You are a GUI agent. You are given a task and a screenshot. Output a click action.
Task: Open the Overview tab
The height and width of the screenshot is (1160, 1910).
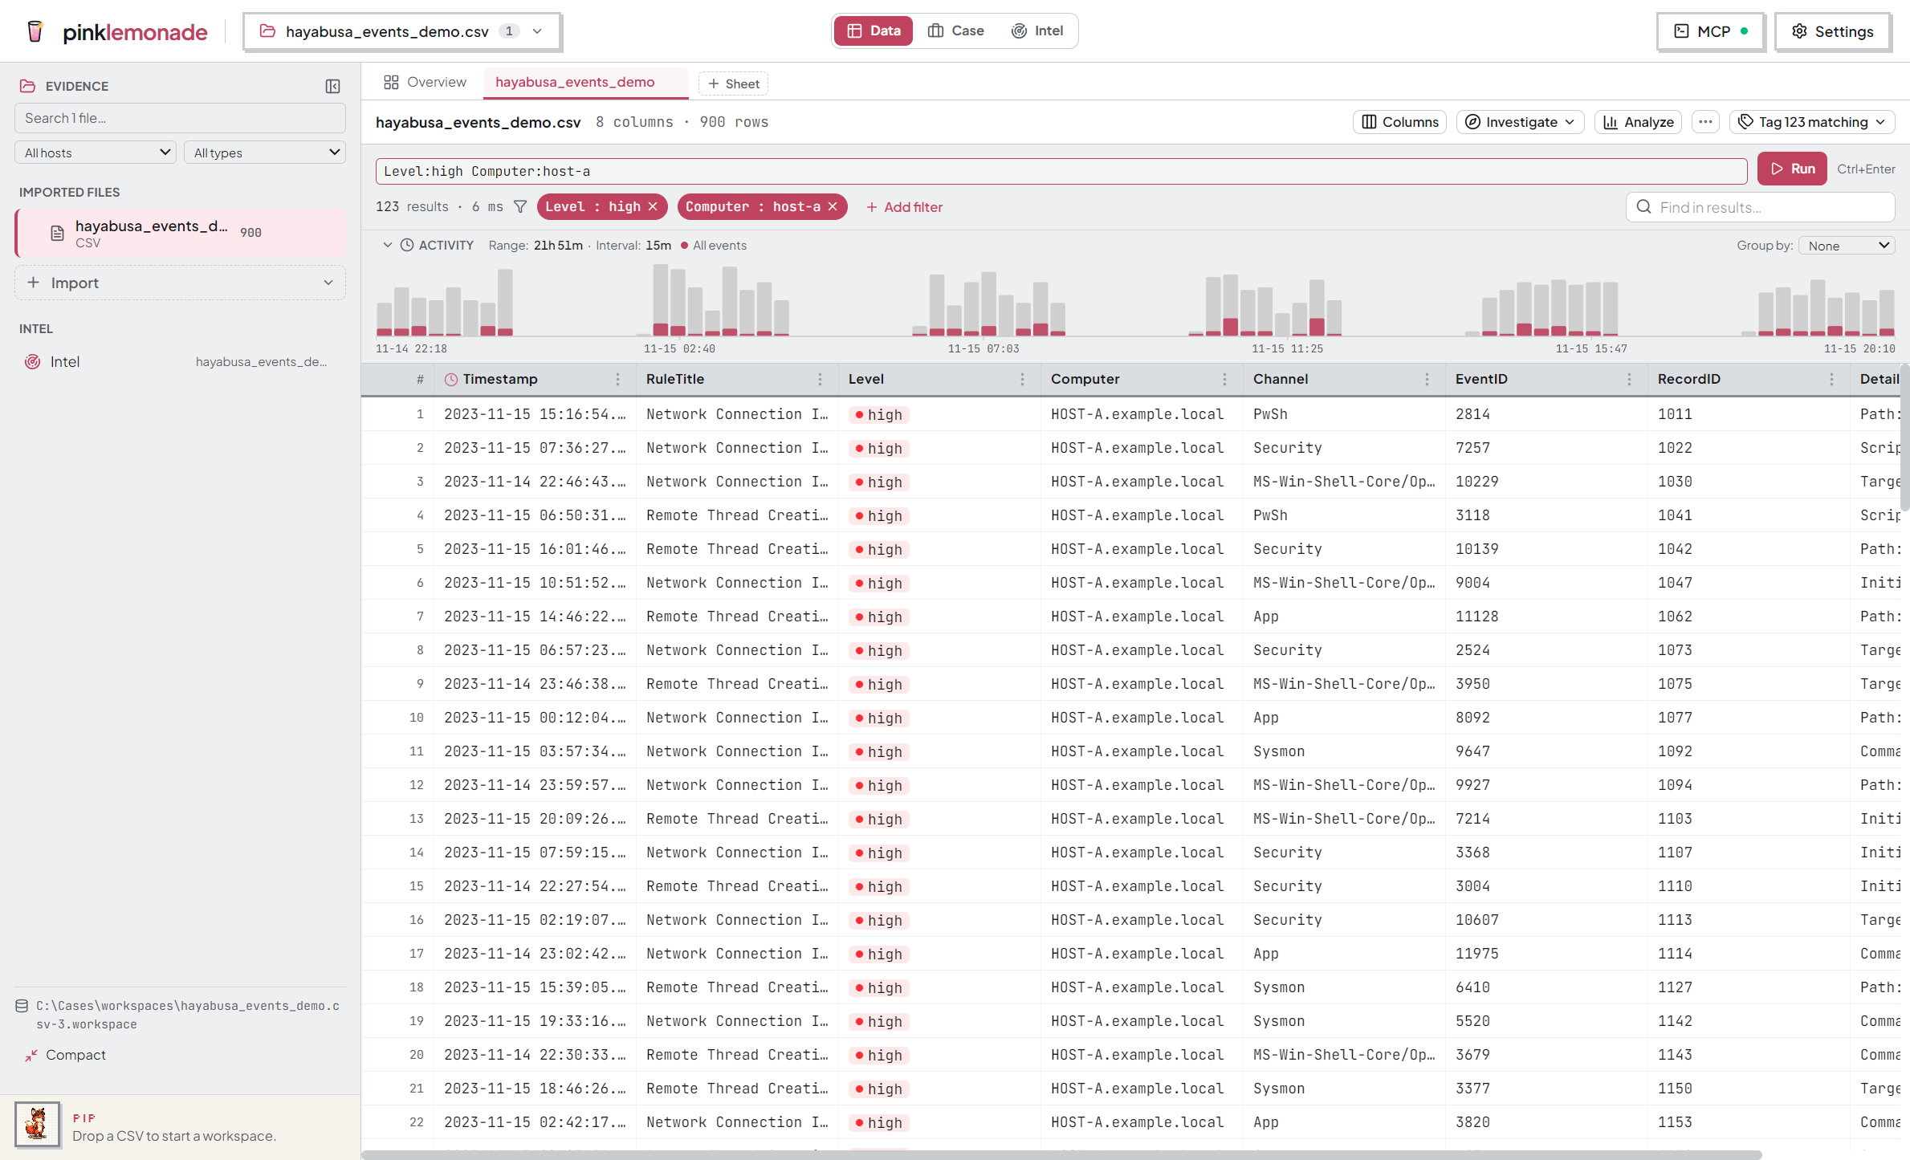pos(425,82)
